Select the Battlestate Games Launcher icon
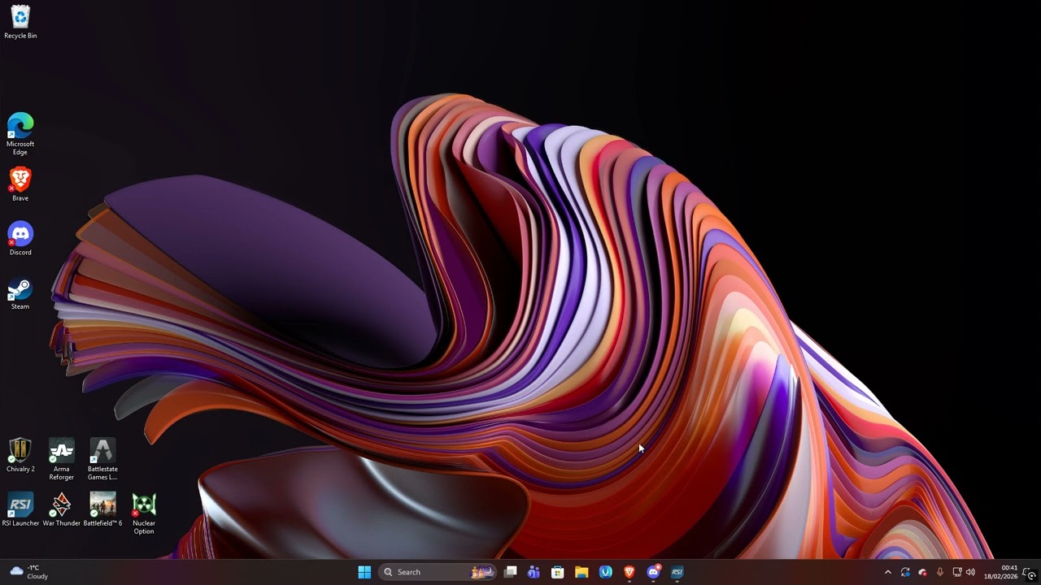The width and height of the screenshot is (1041, 585). pos(102,459)
